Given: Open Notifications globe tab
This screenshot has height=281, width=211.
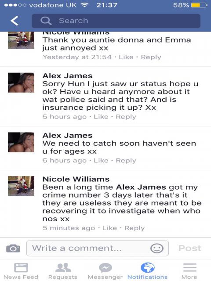Looking at the screenshot, I should click(x=148, y=271).
